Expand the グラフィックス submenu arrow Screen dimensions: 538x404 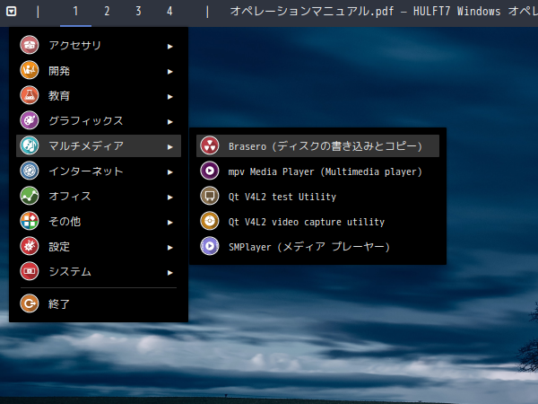click(x=169, y=122)
